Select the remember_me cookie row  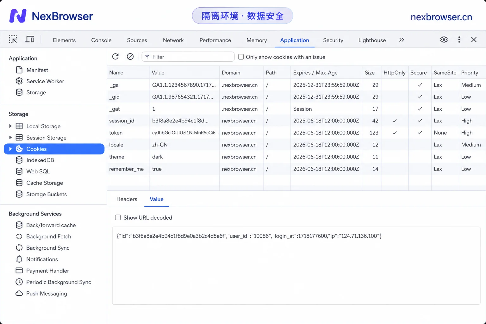296,169
